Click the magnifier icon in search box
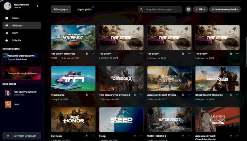This screenshot has height=141, width=247. (141, 9)
